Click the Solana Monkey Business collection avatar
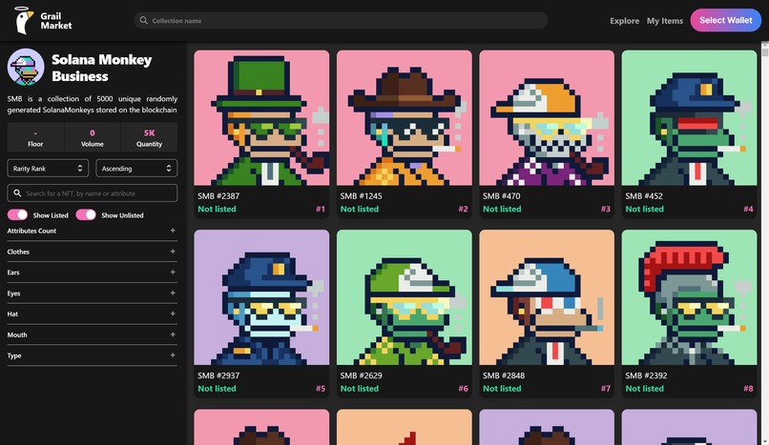 coord(26,67)
